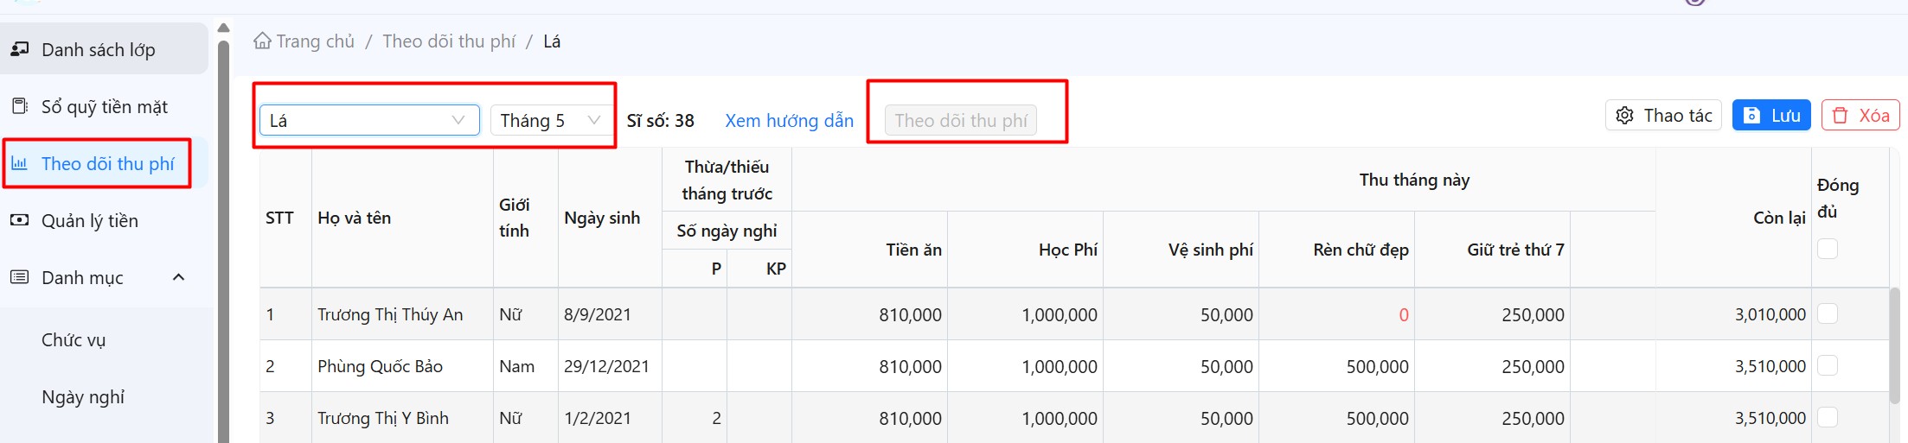Click the home icon in breadcrumb
1908x443 pixels.
(262, 41)
